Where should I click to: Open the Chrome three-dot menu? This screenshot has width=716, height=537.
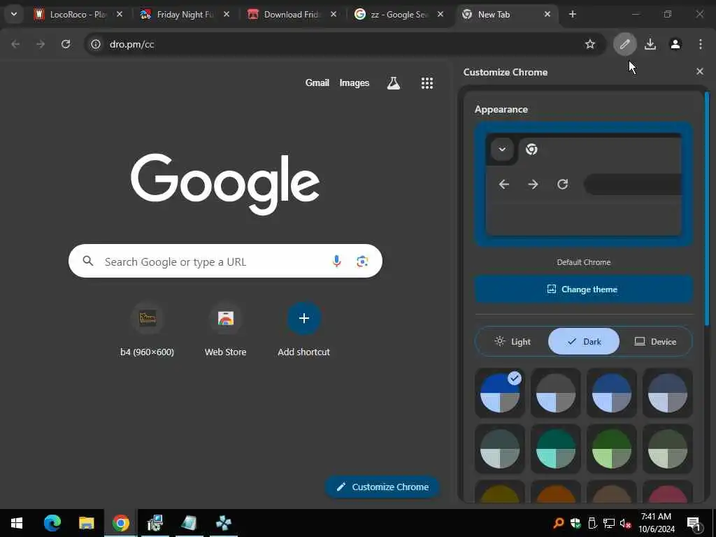click(x=701, y=44)
